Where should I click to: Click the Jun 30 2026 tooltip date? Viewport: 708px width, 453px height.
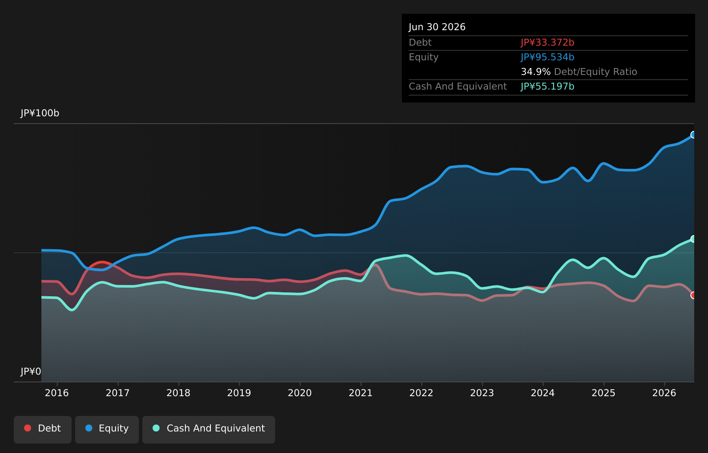coord(437,27)
